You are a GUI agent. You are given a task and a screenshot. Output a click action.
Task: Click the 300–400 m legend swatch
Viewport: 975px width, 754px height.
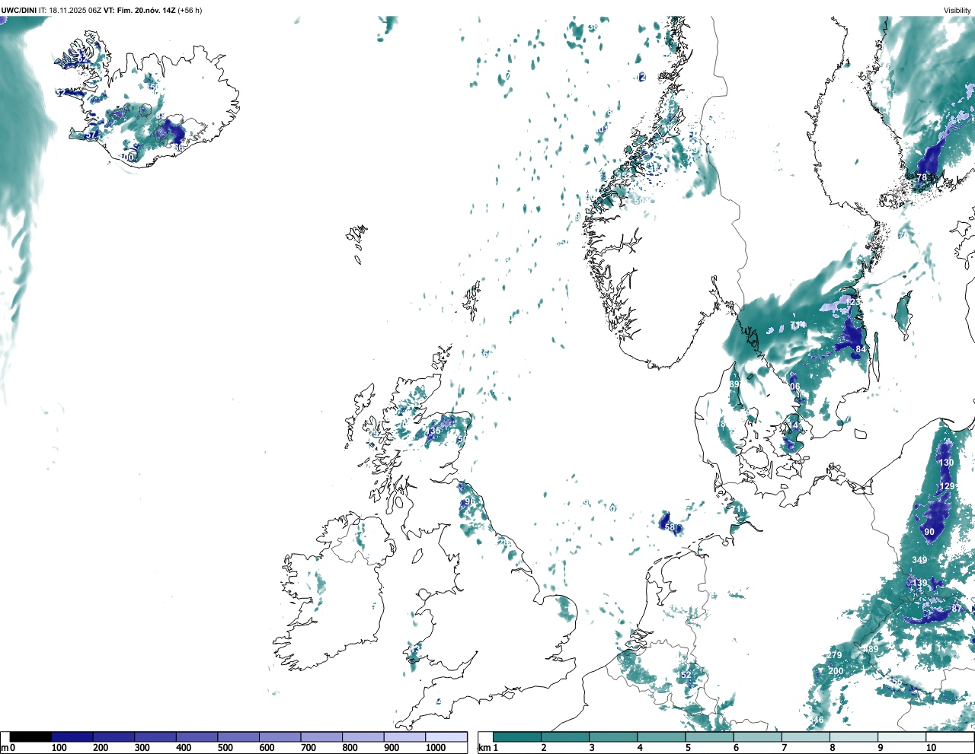coord(155,737)
